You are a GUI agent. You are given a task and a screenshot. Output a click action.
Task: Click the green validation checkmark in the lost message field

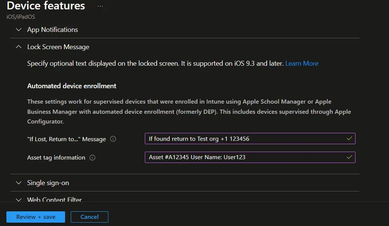click(x=349, y=138)
